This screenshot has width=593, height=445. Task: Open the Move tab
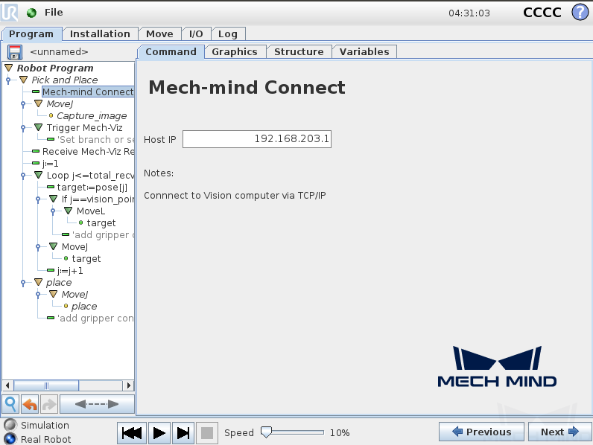tap(159, 33)
